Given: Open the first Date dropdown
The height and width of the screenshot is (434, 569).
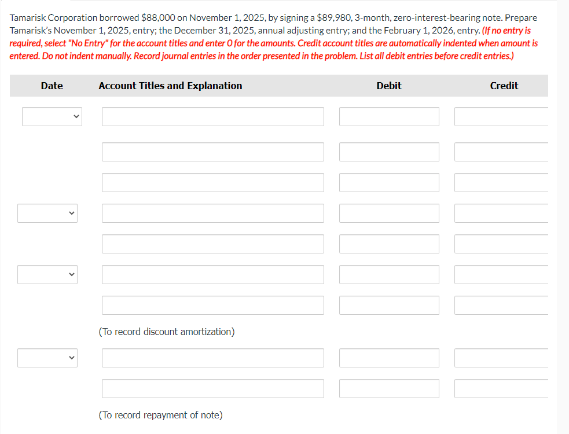Looking at the screenshot, I should (x=52, y=116).
